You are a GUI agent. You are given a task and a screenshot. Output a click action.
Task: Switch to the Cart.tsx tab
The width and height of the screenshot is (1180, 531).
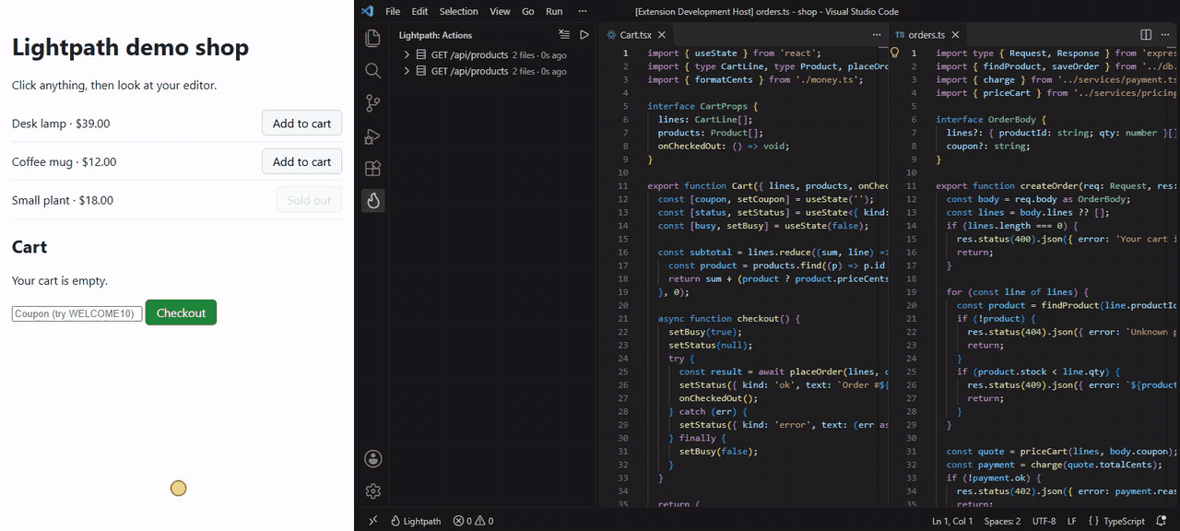(x=636, y=35)
